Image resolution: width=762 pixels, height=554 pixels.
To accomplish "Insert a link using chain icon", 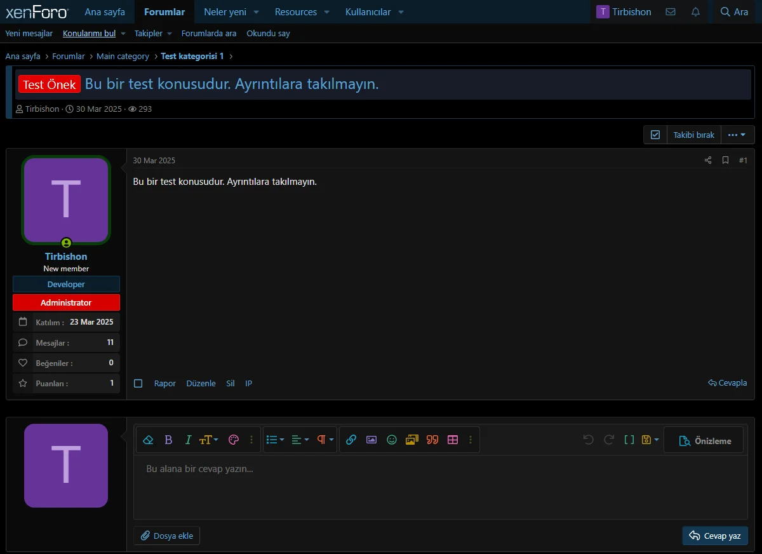I will click(x=351, y=440).
